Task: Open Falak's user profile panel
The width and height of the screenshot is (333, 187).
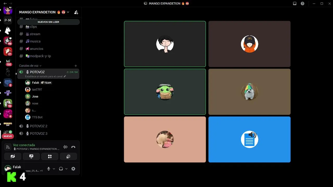Action: click(23, 169)
